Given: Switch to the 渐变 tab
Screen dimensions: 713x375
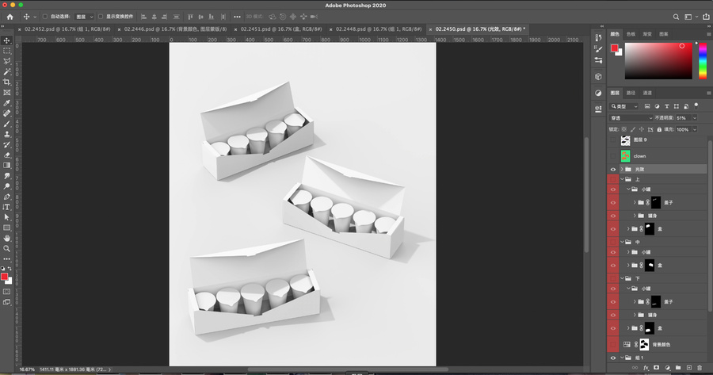Looking at the screenshot, I should (x=647, y=34).
